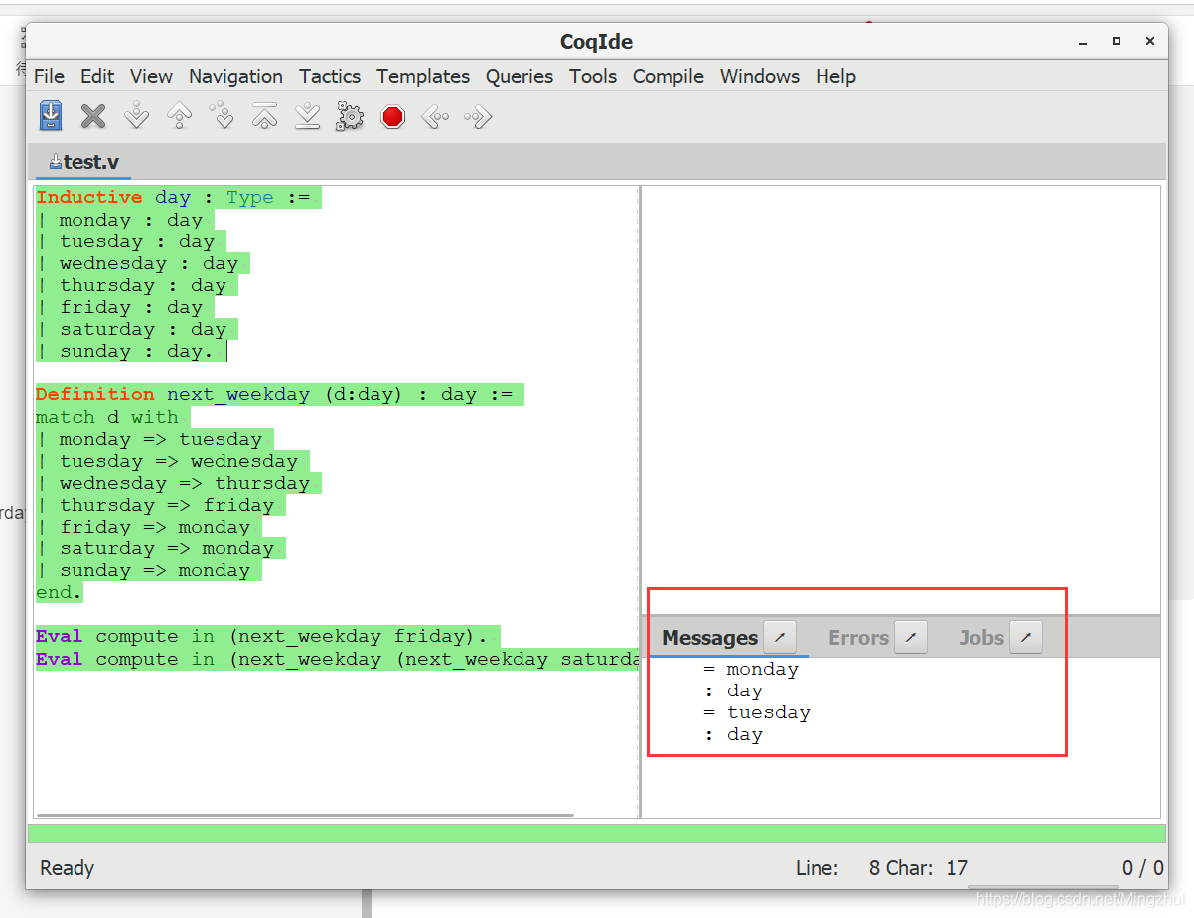1194x918 pixels.
Task: Detach the Errors panel arrow button
Action: click(911, 637)
